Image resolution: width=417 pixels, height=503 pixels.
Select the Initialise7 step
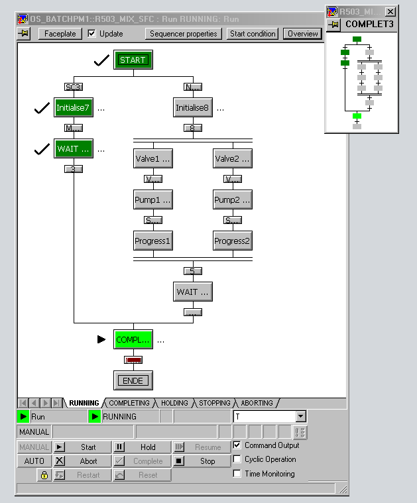tap(74, 107)
